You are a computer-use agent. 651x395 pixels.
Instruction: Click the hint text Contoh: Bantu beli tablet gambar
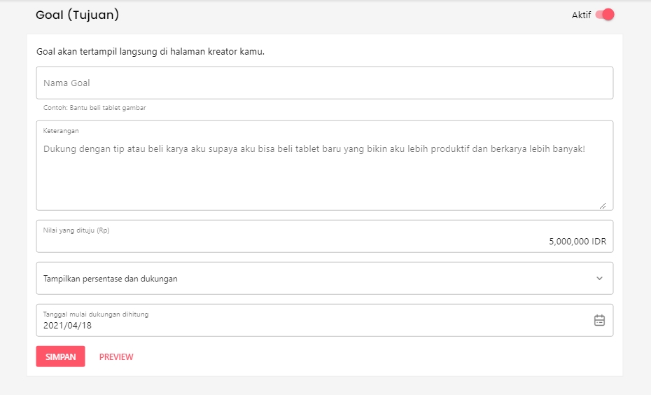94,108
